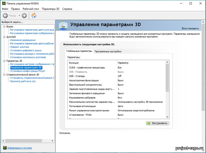The width and height of the screenshot is (206, 153).
Task: Open Регулировка настроек изображения с просмотром
Action: coord(32,64)
